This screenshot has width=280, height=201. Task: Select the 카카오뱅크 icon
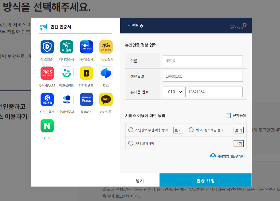point(86,73)
